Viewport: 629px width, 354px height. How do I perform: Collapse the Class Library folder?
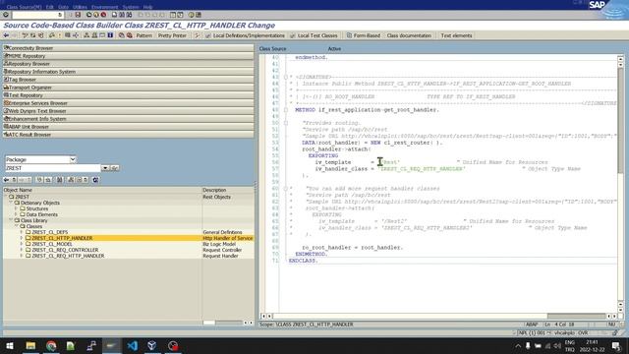11,220
